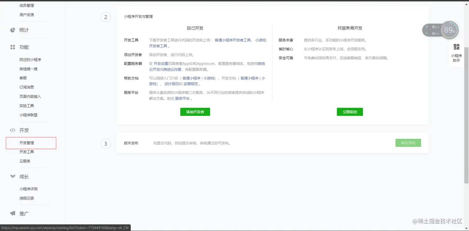This screenshot has width=469, height=231.
Task: Select 页面内容接入 in the sidebar
Action: pyautogui.click(x=30, y=97)
